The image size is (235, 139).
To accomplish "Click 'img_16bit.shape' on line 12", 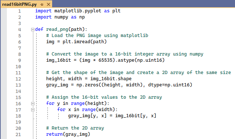I will click(x=111, y=79).
